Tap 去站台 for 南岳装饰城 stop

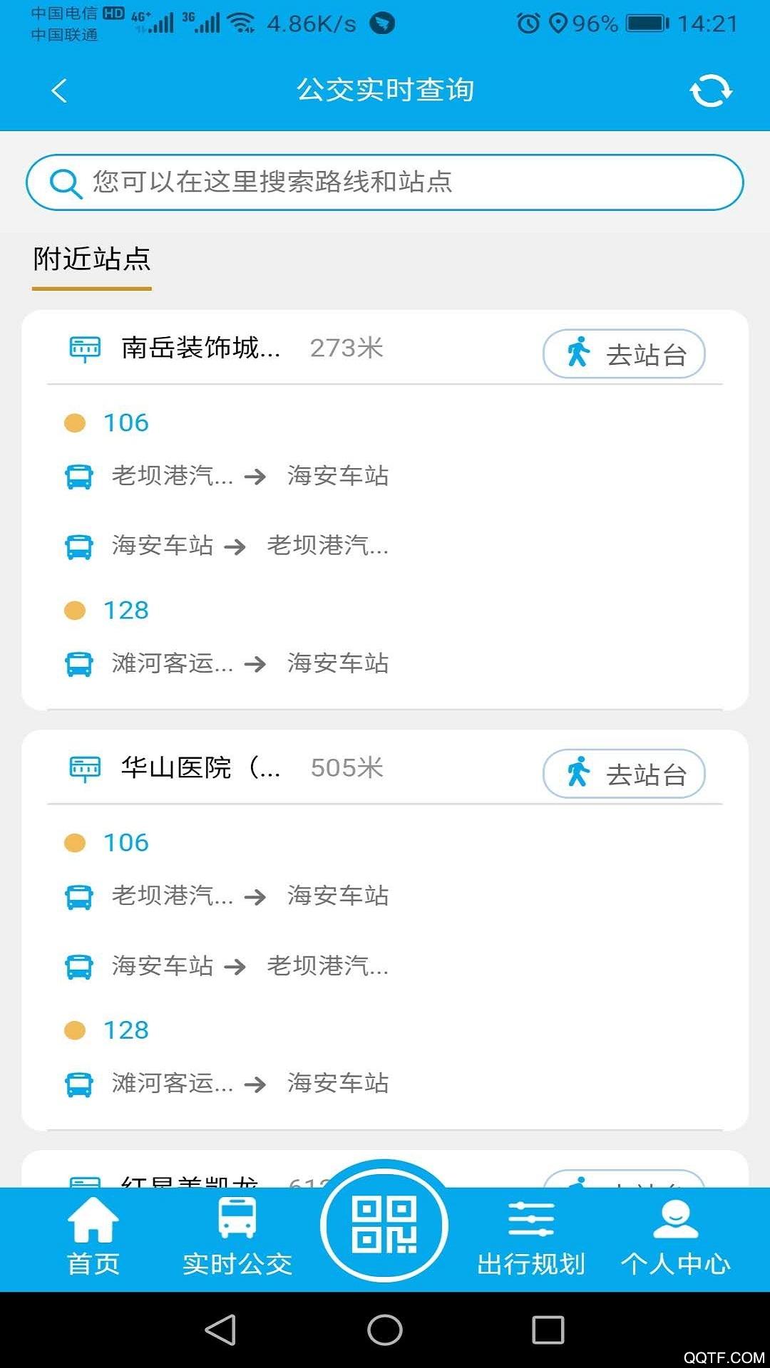pyautogui.click(x=624, y=353)
